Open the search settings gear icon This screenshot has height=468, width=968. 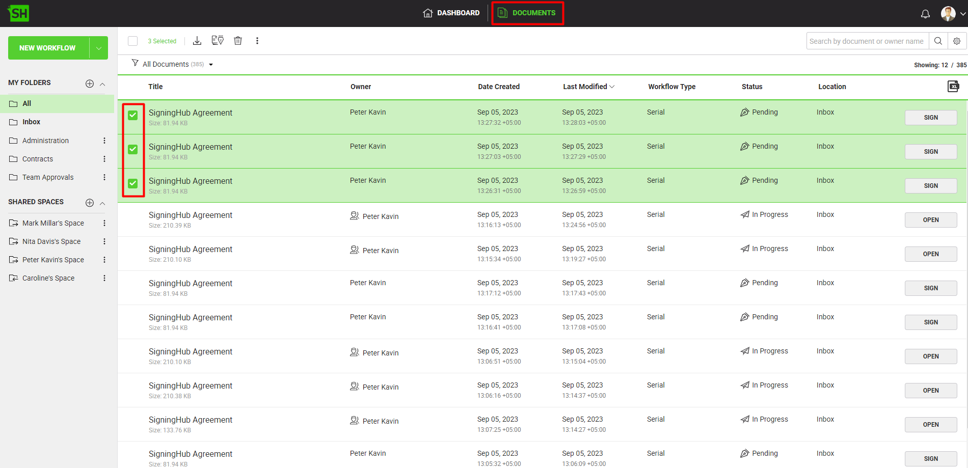click(x=957, y=41)
